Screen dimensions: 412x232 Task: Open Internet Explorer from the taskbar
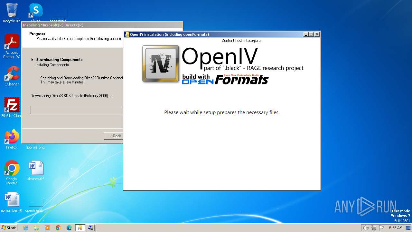[25, 228]
